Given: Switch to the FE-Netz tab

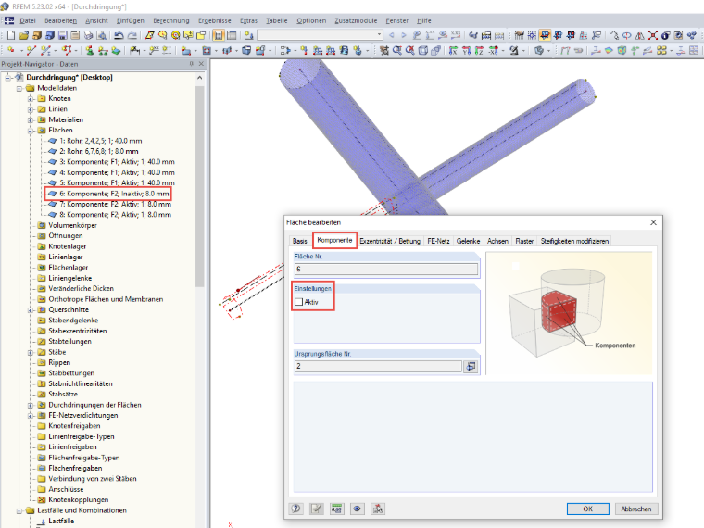Looking at the screenshot, I should tap(439, 241).
